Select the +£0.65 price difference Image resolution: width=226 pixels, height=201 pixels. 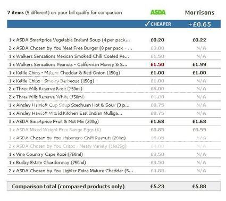point(199,24)
